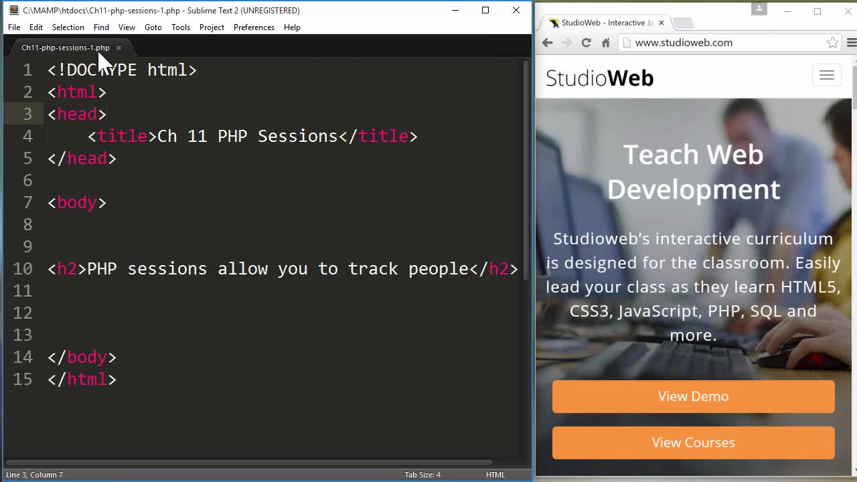This screenshot has height=482, width=857.
Task: Open the Project menu
Action: (x=212, y=27)
